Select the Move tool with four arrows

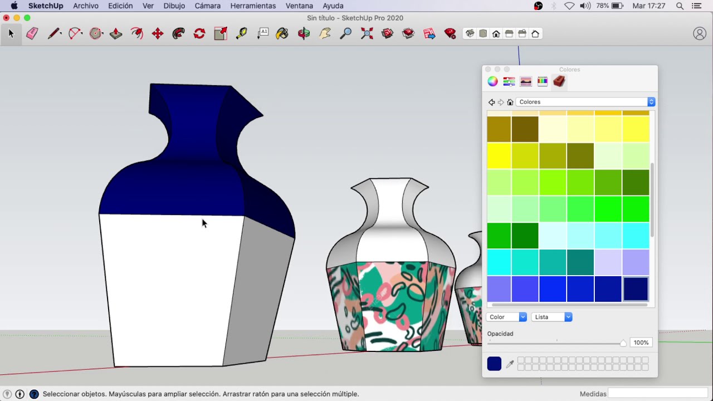pos(158,34)
